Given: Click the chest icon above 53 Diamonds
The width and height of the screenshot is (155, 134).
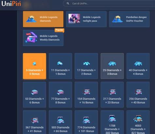Looking at the screenshot, I should [34, 92].
